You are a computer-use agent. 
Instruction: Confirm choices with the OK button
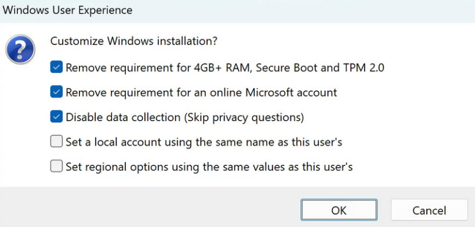(339, 210)
